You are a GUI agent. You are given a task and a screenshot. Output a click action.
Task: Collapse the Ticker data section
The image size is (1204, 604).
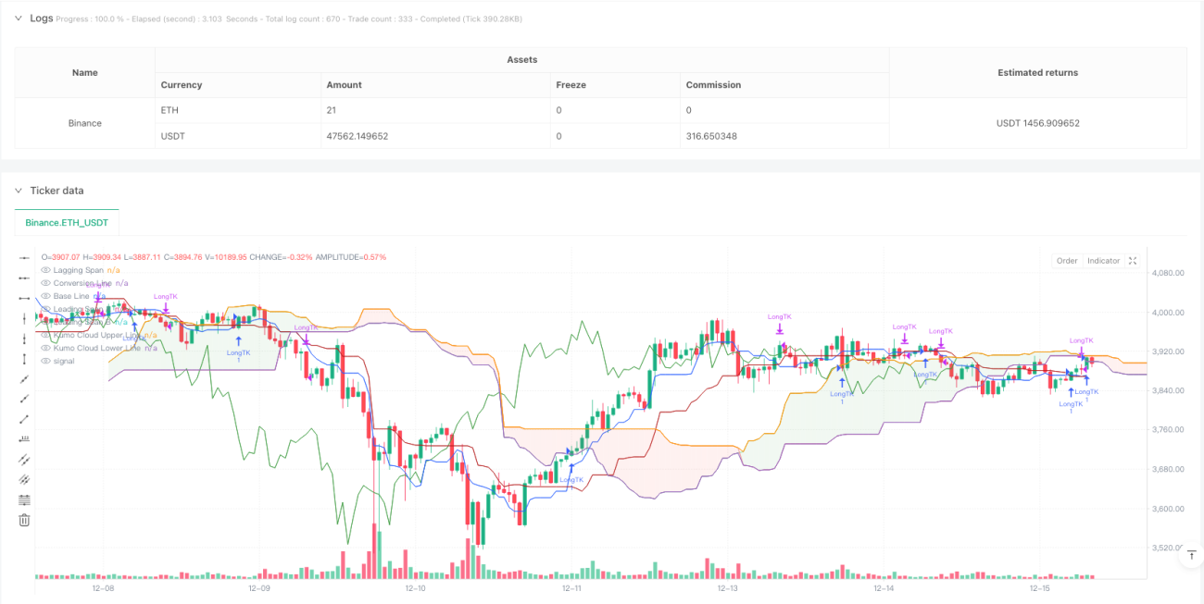pyautogui.click(x=18, y=191)
